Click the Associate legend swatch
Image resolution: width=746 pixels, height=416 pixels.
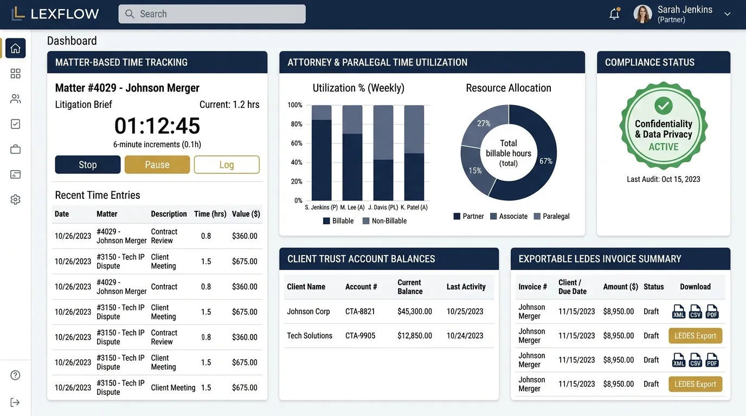(x=493, y=216)
